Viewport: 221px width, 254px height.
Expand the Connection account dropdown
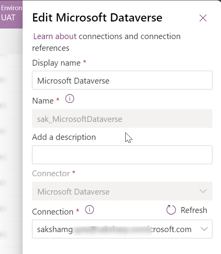click(x=122, y=229)
